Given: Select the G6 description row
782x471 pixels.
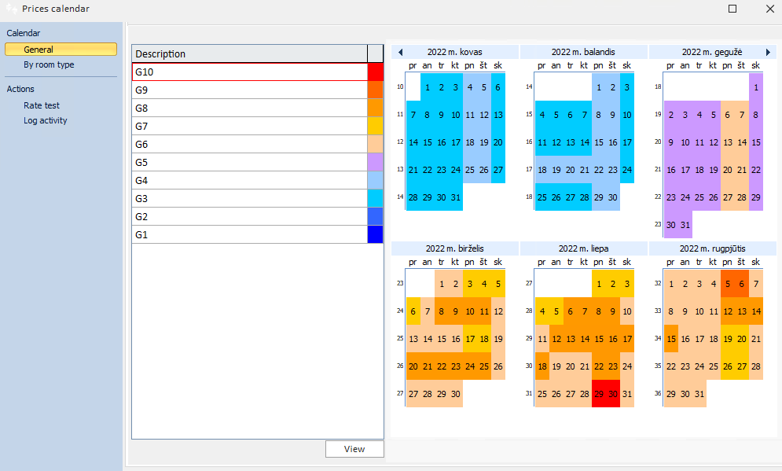Looking at the screenshot, I should [x=250, y=144].
